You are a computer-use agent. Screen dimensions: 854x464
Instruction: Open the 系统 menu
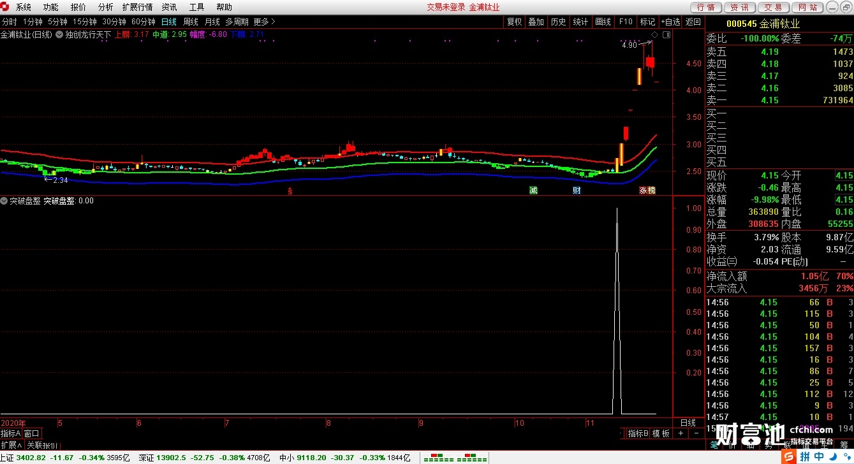[x=23, y=8]
